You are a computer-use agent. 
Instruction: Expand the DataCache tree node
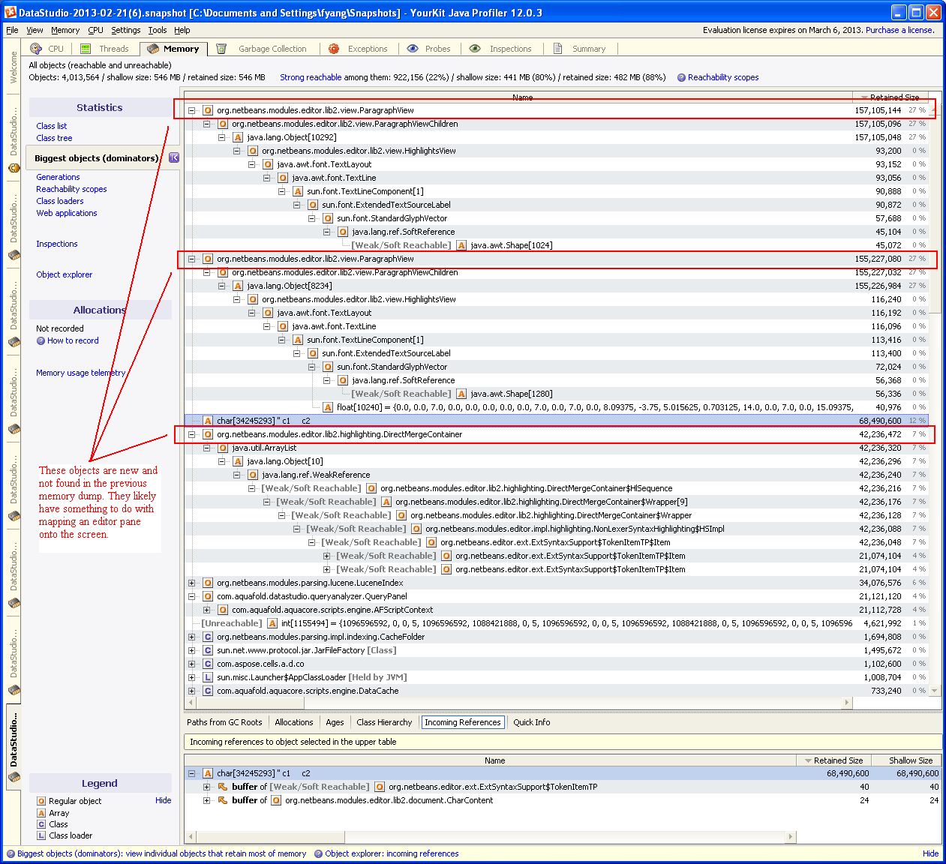pyautogui.click(x=191, y=691)
